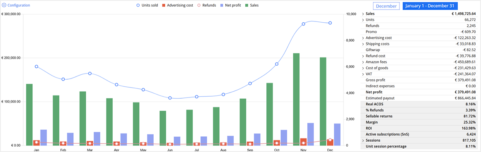Expand the Sales row chevron

click(363, 14)
